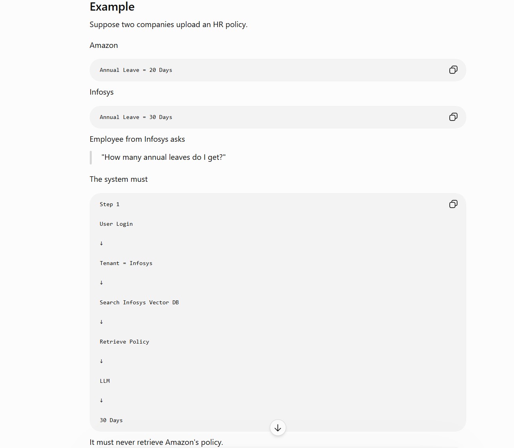Copy the Infosys annual leave code block
514x448 pixels.
pos(453,117)
